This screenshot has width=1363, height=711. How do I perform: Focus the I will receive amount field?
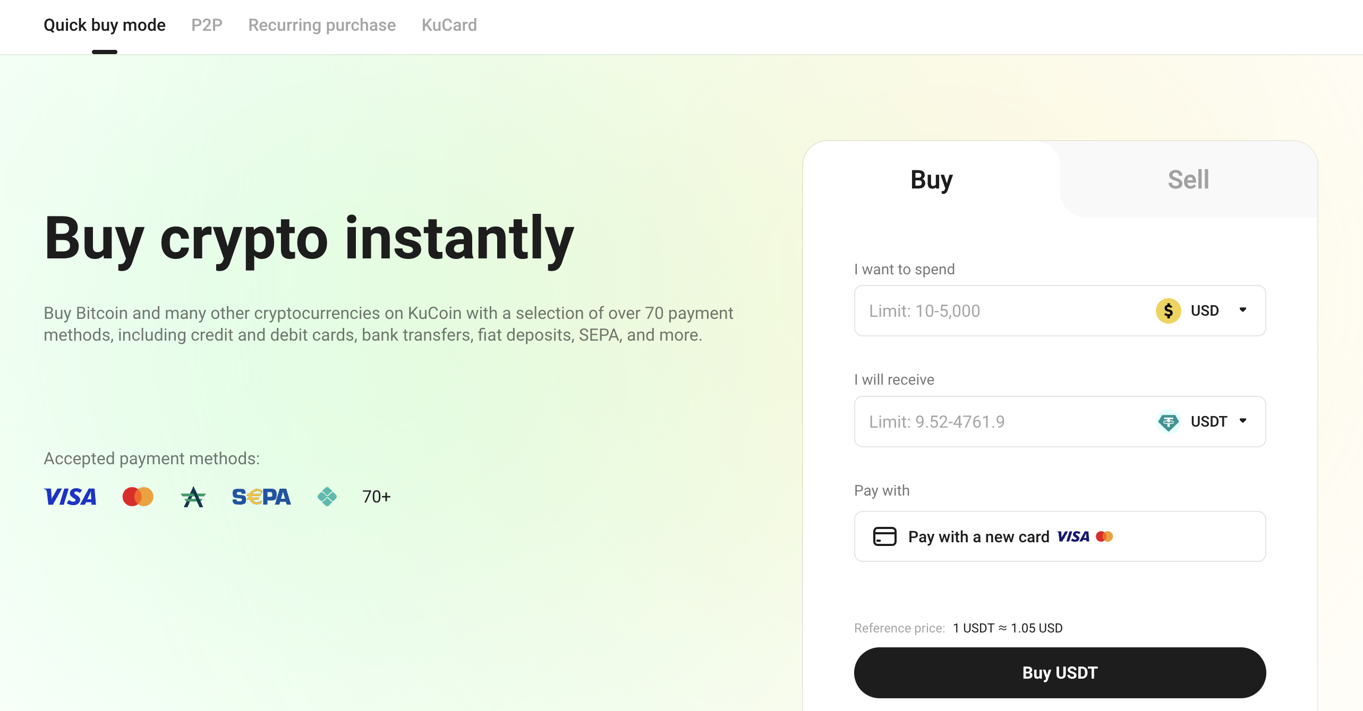click(999, 422)
